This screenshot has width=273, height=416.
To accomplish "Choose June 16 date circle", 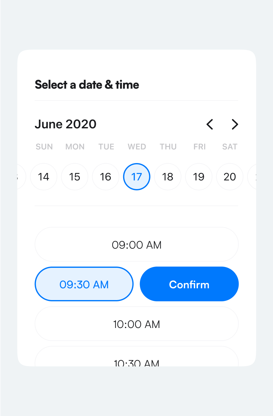I will click(x=105, y=177).
